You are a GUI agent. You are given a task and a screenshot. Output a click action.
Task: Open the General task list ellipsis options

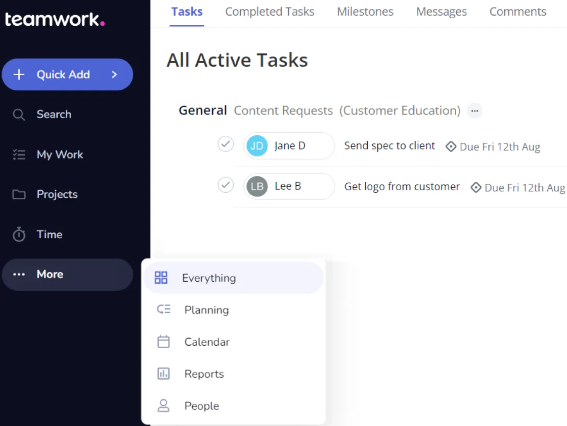point(474,111)
